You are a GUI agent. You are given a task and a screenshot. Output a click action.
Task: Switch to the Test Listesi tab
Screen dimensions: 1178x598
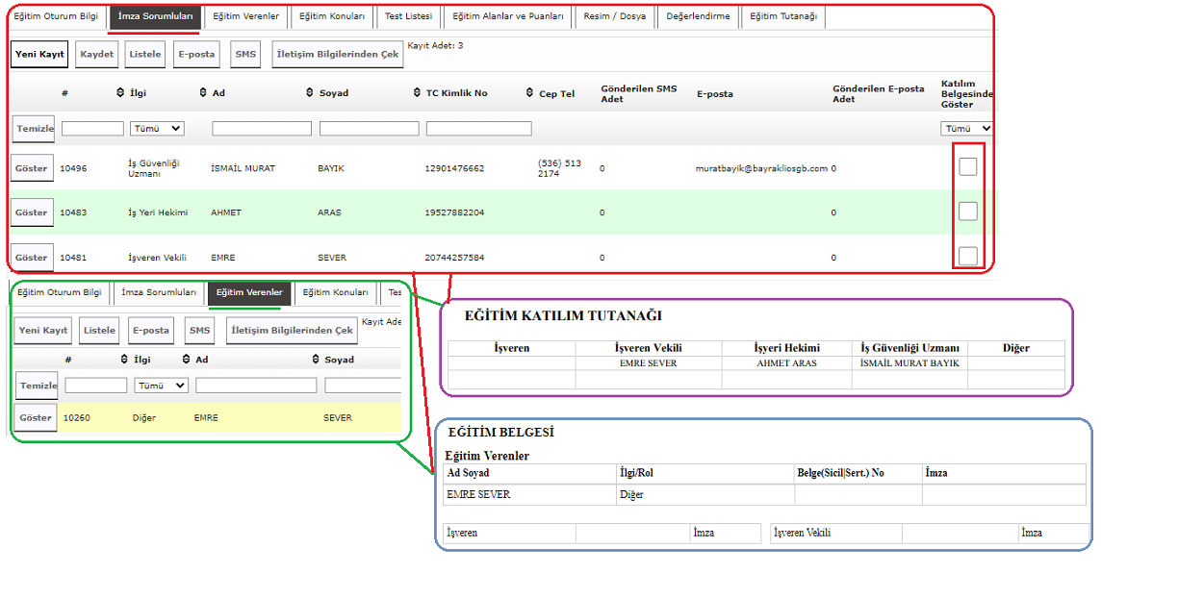point(408,16)
